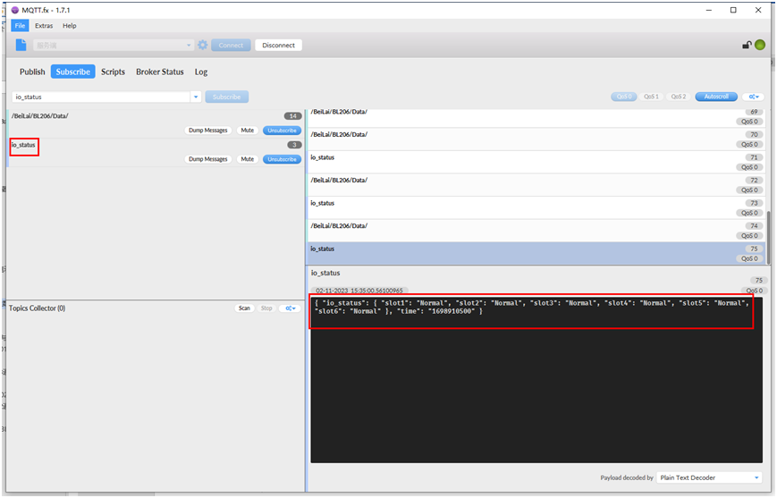Click Subscribe button next to topic field

pos(227,97)
